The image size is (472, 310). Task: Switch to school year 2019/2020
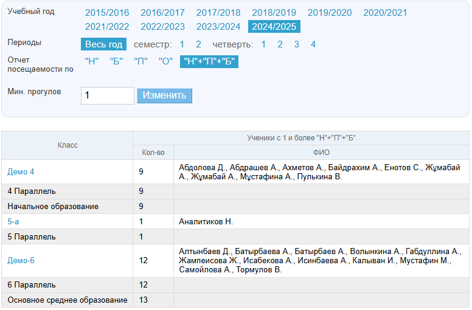(329, 13)
